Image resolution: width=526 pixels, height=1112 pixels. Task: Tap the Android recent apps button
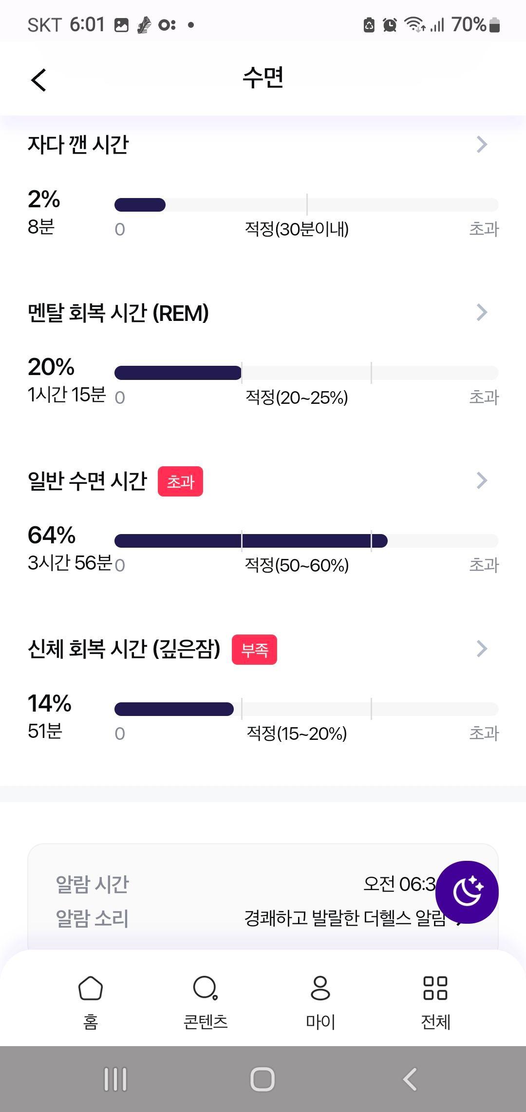(x=115, y=1079)
